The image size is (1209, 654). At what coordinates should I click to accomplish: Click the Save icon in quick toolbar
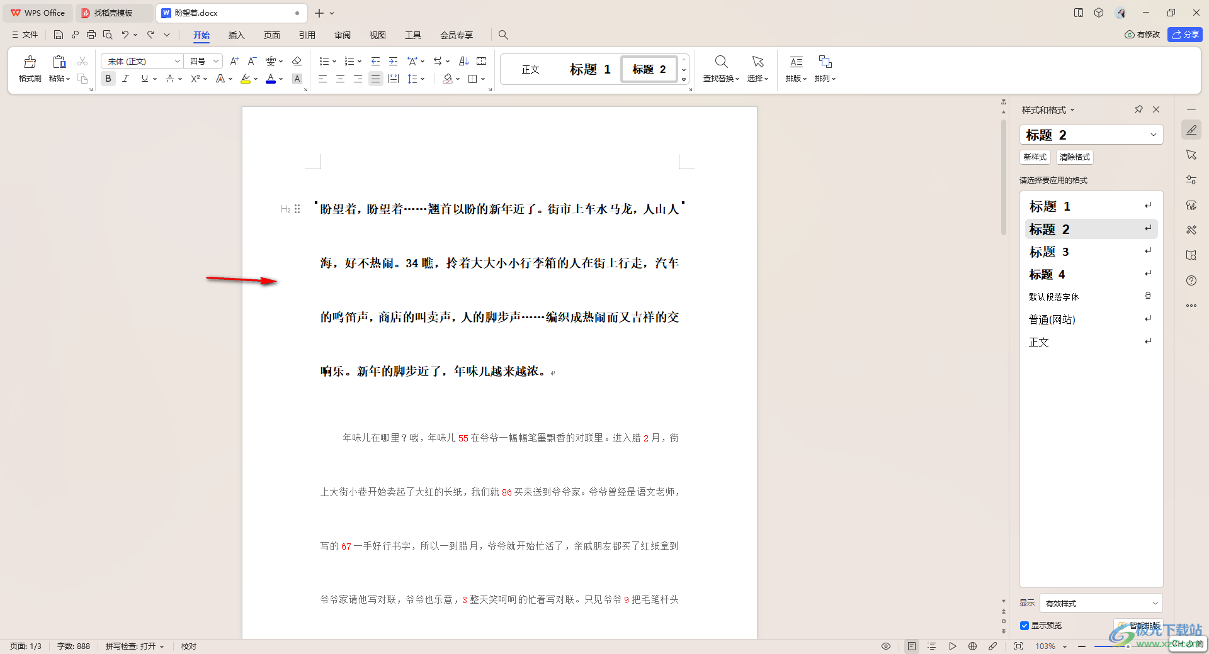[x=59, y=35]
